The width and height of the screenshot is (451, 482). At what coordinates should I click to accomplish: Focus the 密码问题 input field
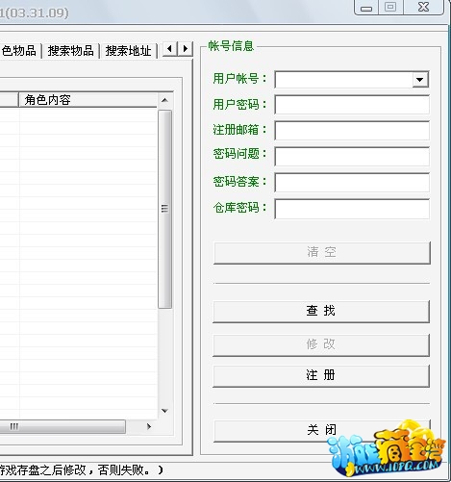pyautogui.click(x=352, y=157)
